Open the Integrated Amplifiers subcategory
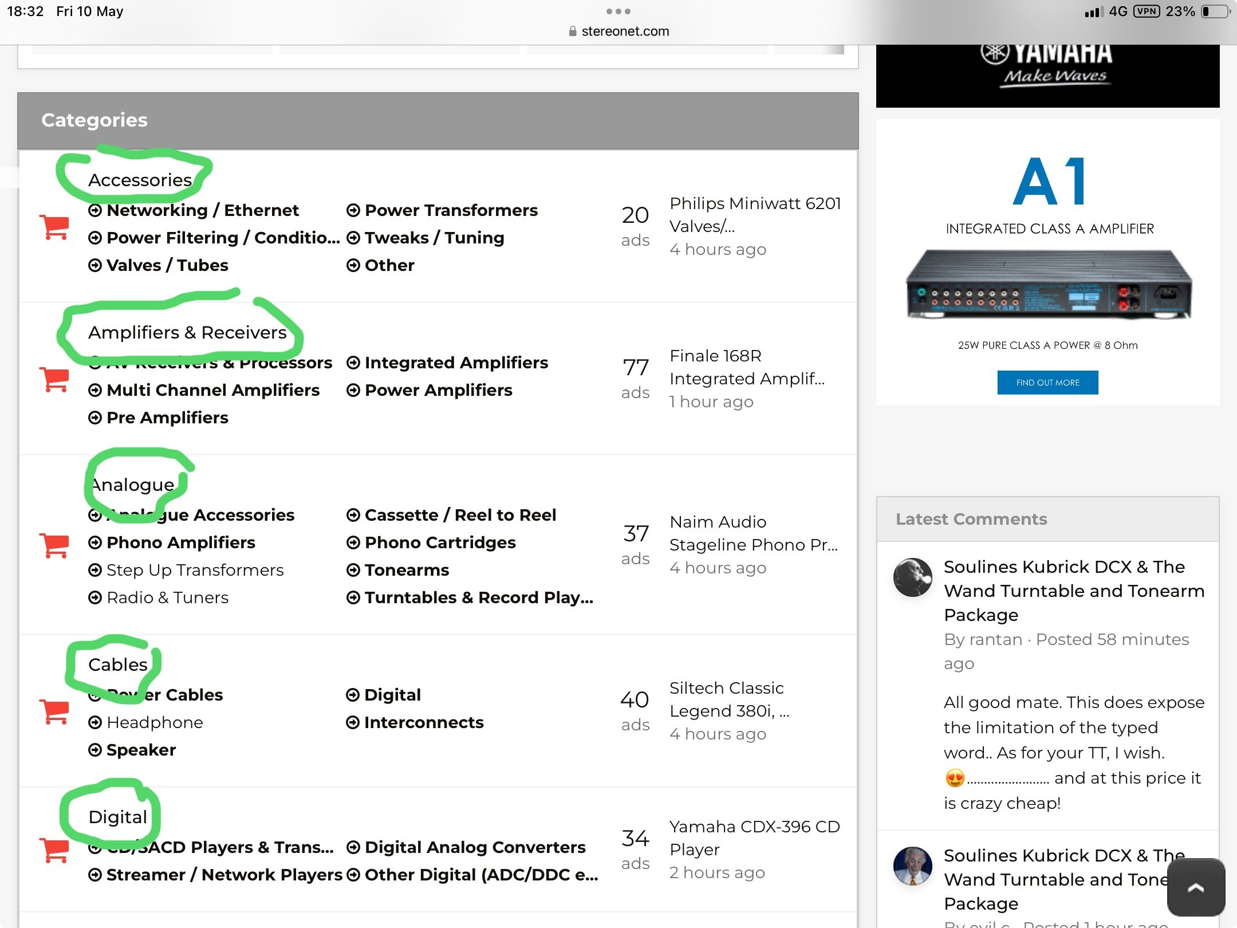The width and height of the screenshot is (1237, 928). [456, 363]
